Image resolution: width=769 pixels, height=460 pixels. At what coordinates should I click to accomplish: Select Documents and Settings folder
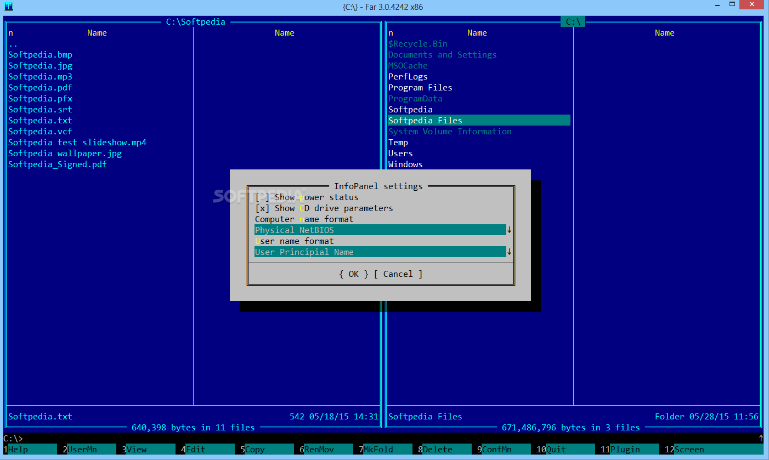443,55
